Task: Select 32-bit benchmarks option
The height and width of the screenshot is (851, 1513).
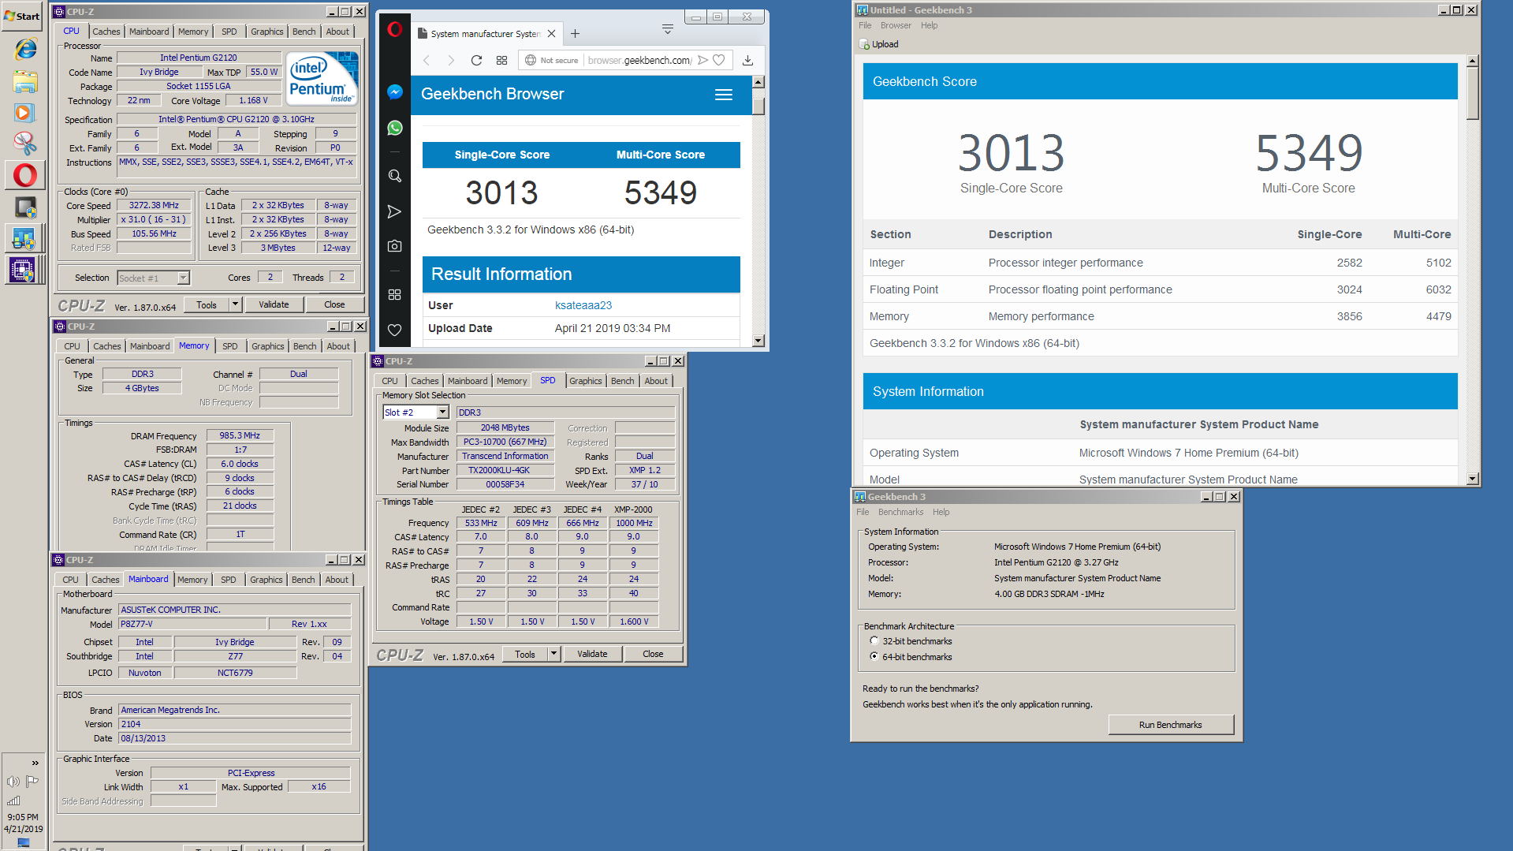Action: point(874,641)
